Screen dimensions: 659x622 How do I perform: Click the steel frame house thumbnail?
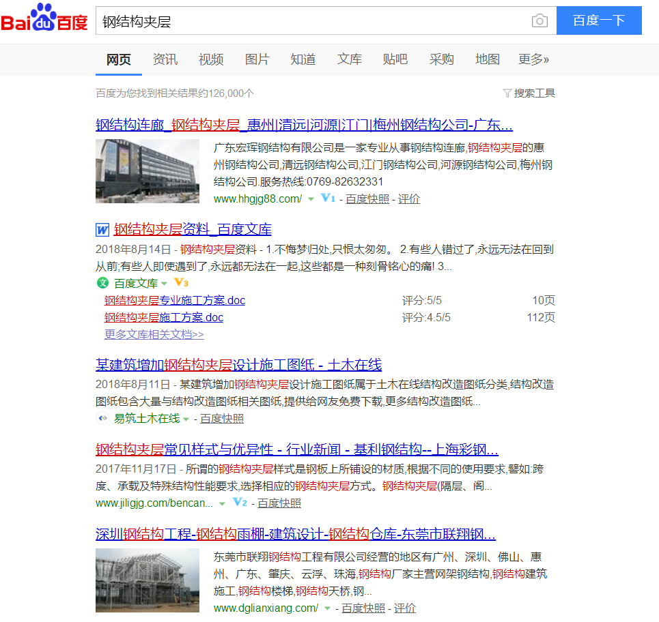(x=148, y=580)
